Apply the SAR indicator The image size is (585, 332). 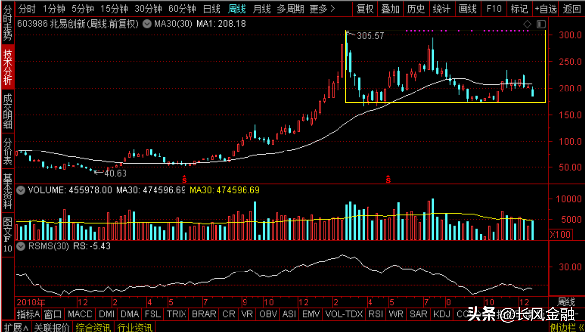coord(419,314)
